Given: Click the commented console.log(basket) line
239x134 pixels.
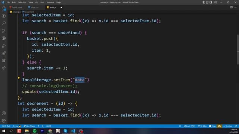Looking at the screenshot, I should pos(50,86).
